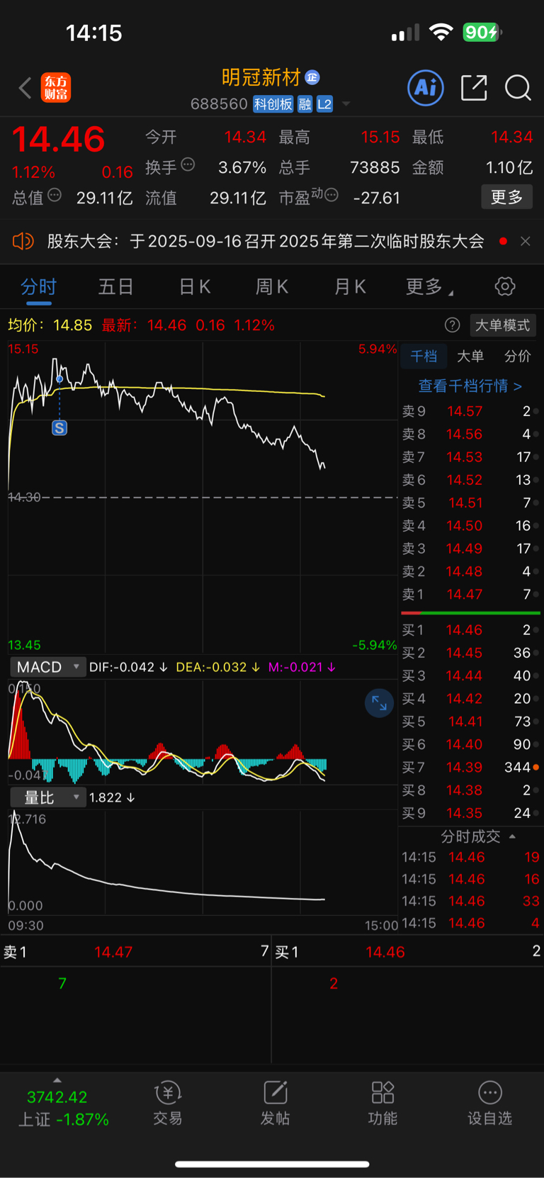
Task: Tap the S signal marker on chart
Action: (59, 428)
